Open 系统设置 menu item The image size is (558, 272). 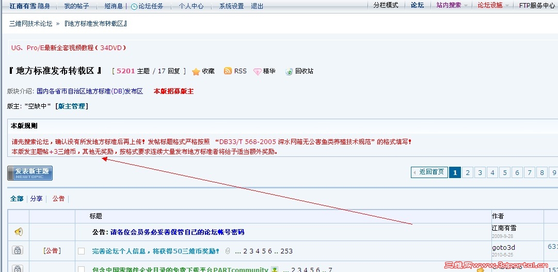pos(232,6)
